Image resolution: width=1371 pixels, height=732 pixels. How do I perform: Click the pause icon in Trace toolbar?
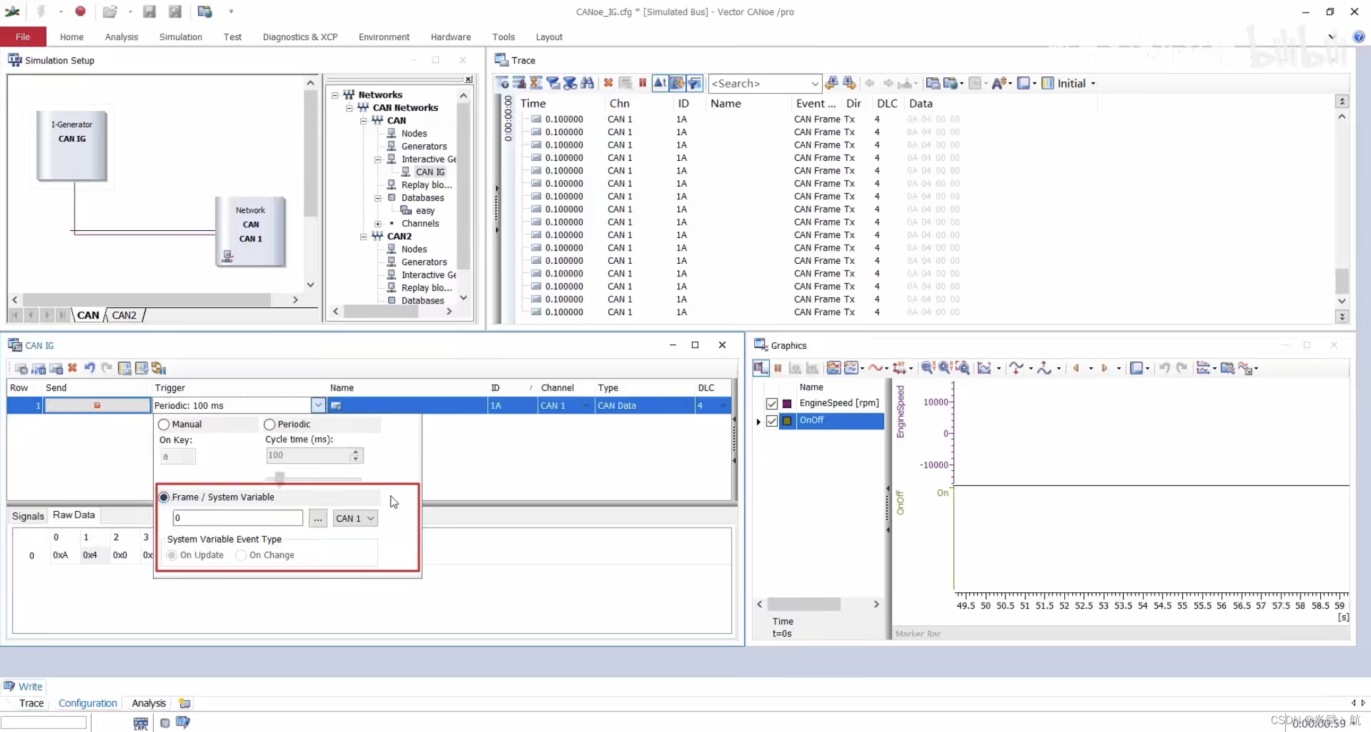643,83
